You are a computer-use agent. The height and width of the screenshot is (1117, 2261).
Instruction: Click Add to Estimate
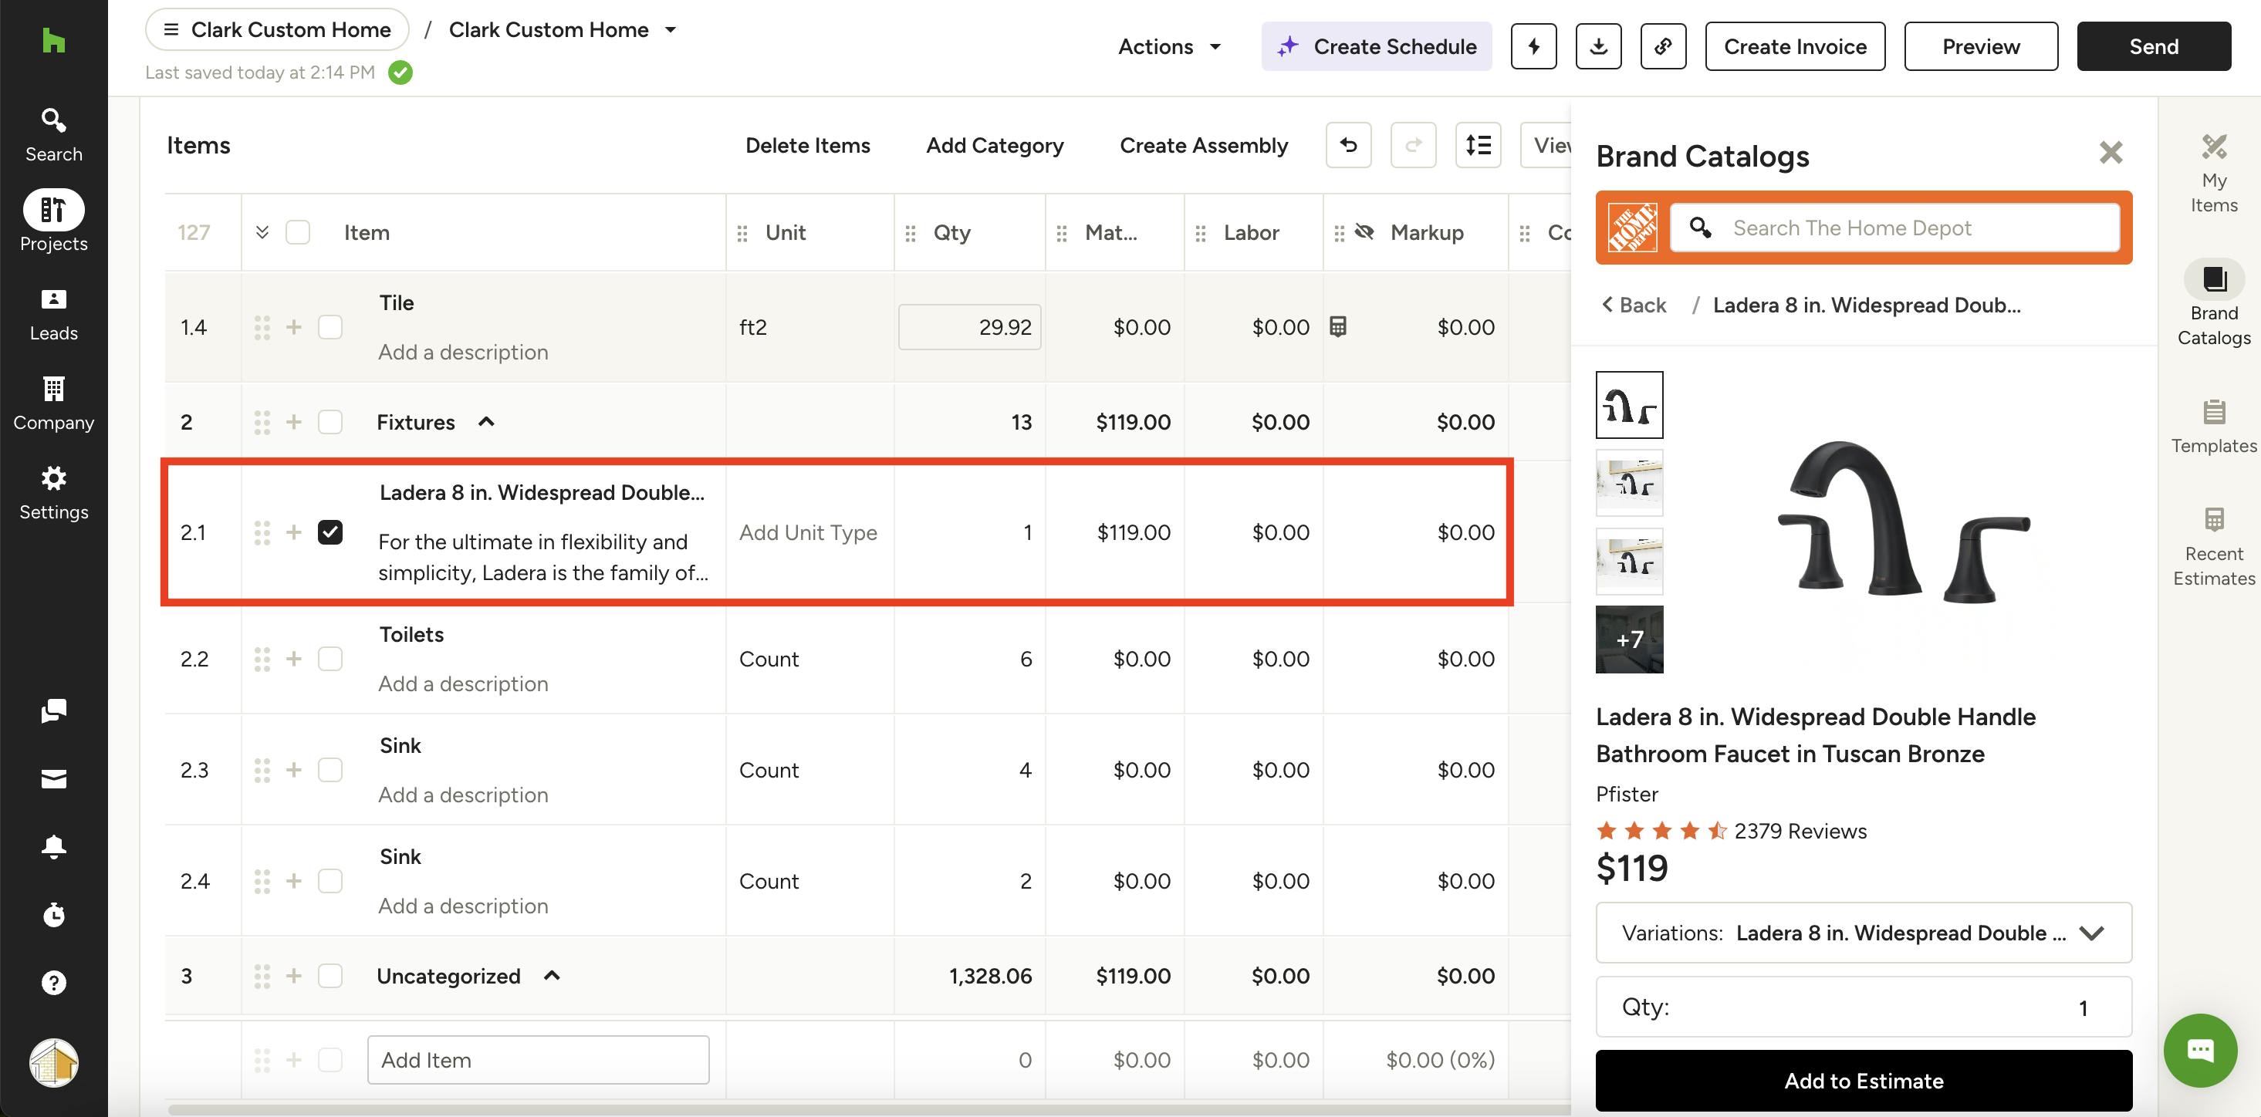tap(1864, 1081)
